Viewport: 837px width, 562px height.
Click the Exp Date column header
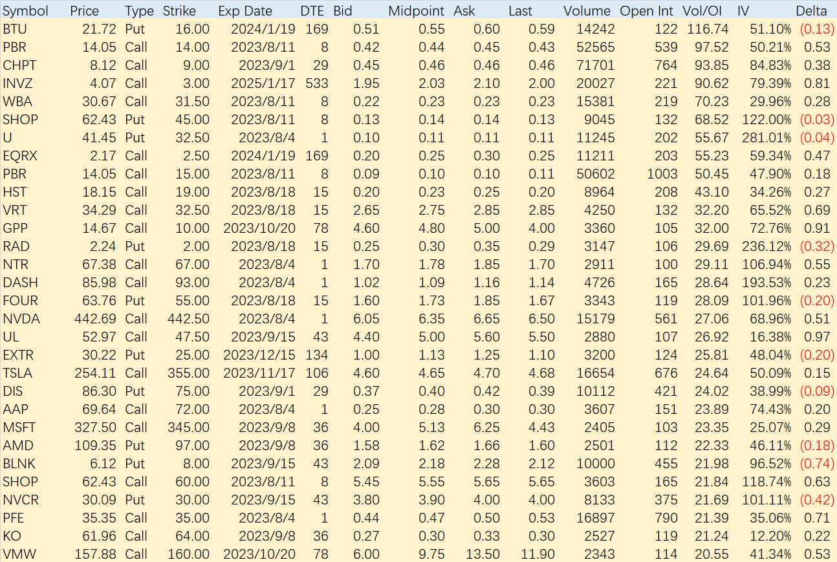(245, 11)
